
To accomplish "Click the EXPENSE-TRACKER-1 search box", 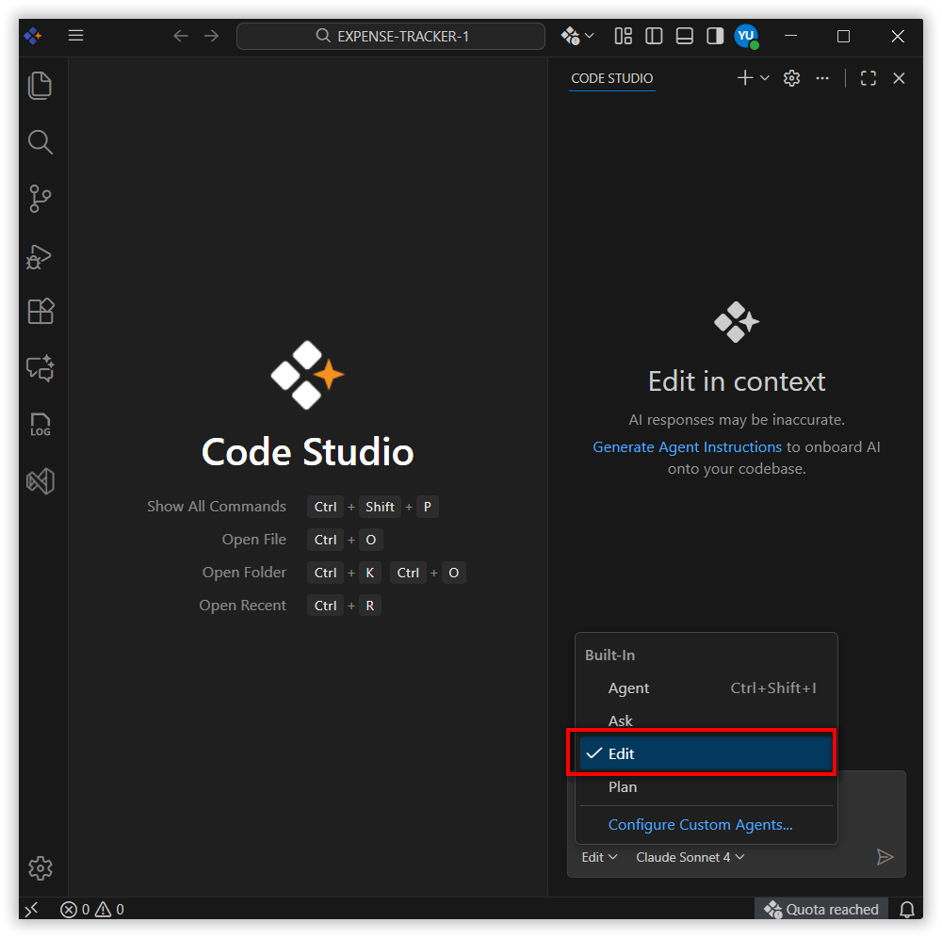I will (x=391, y=37).
